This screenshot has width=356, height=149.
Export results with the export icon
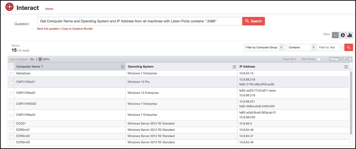coord(344,59)
